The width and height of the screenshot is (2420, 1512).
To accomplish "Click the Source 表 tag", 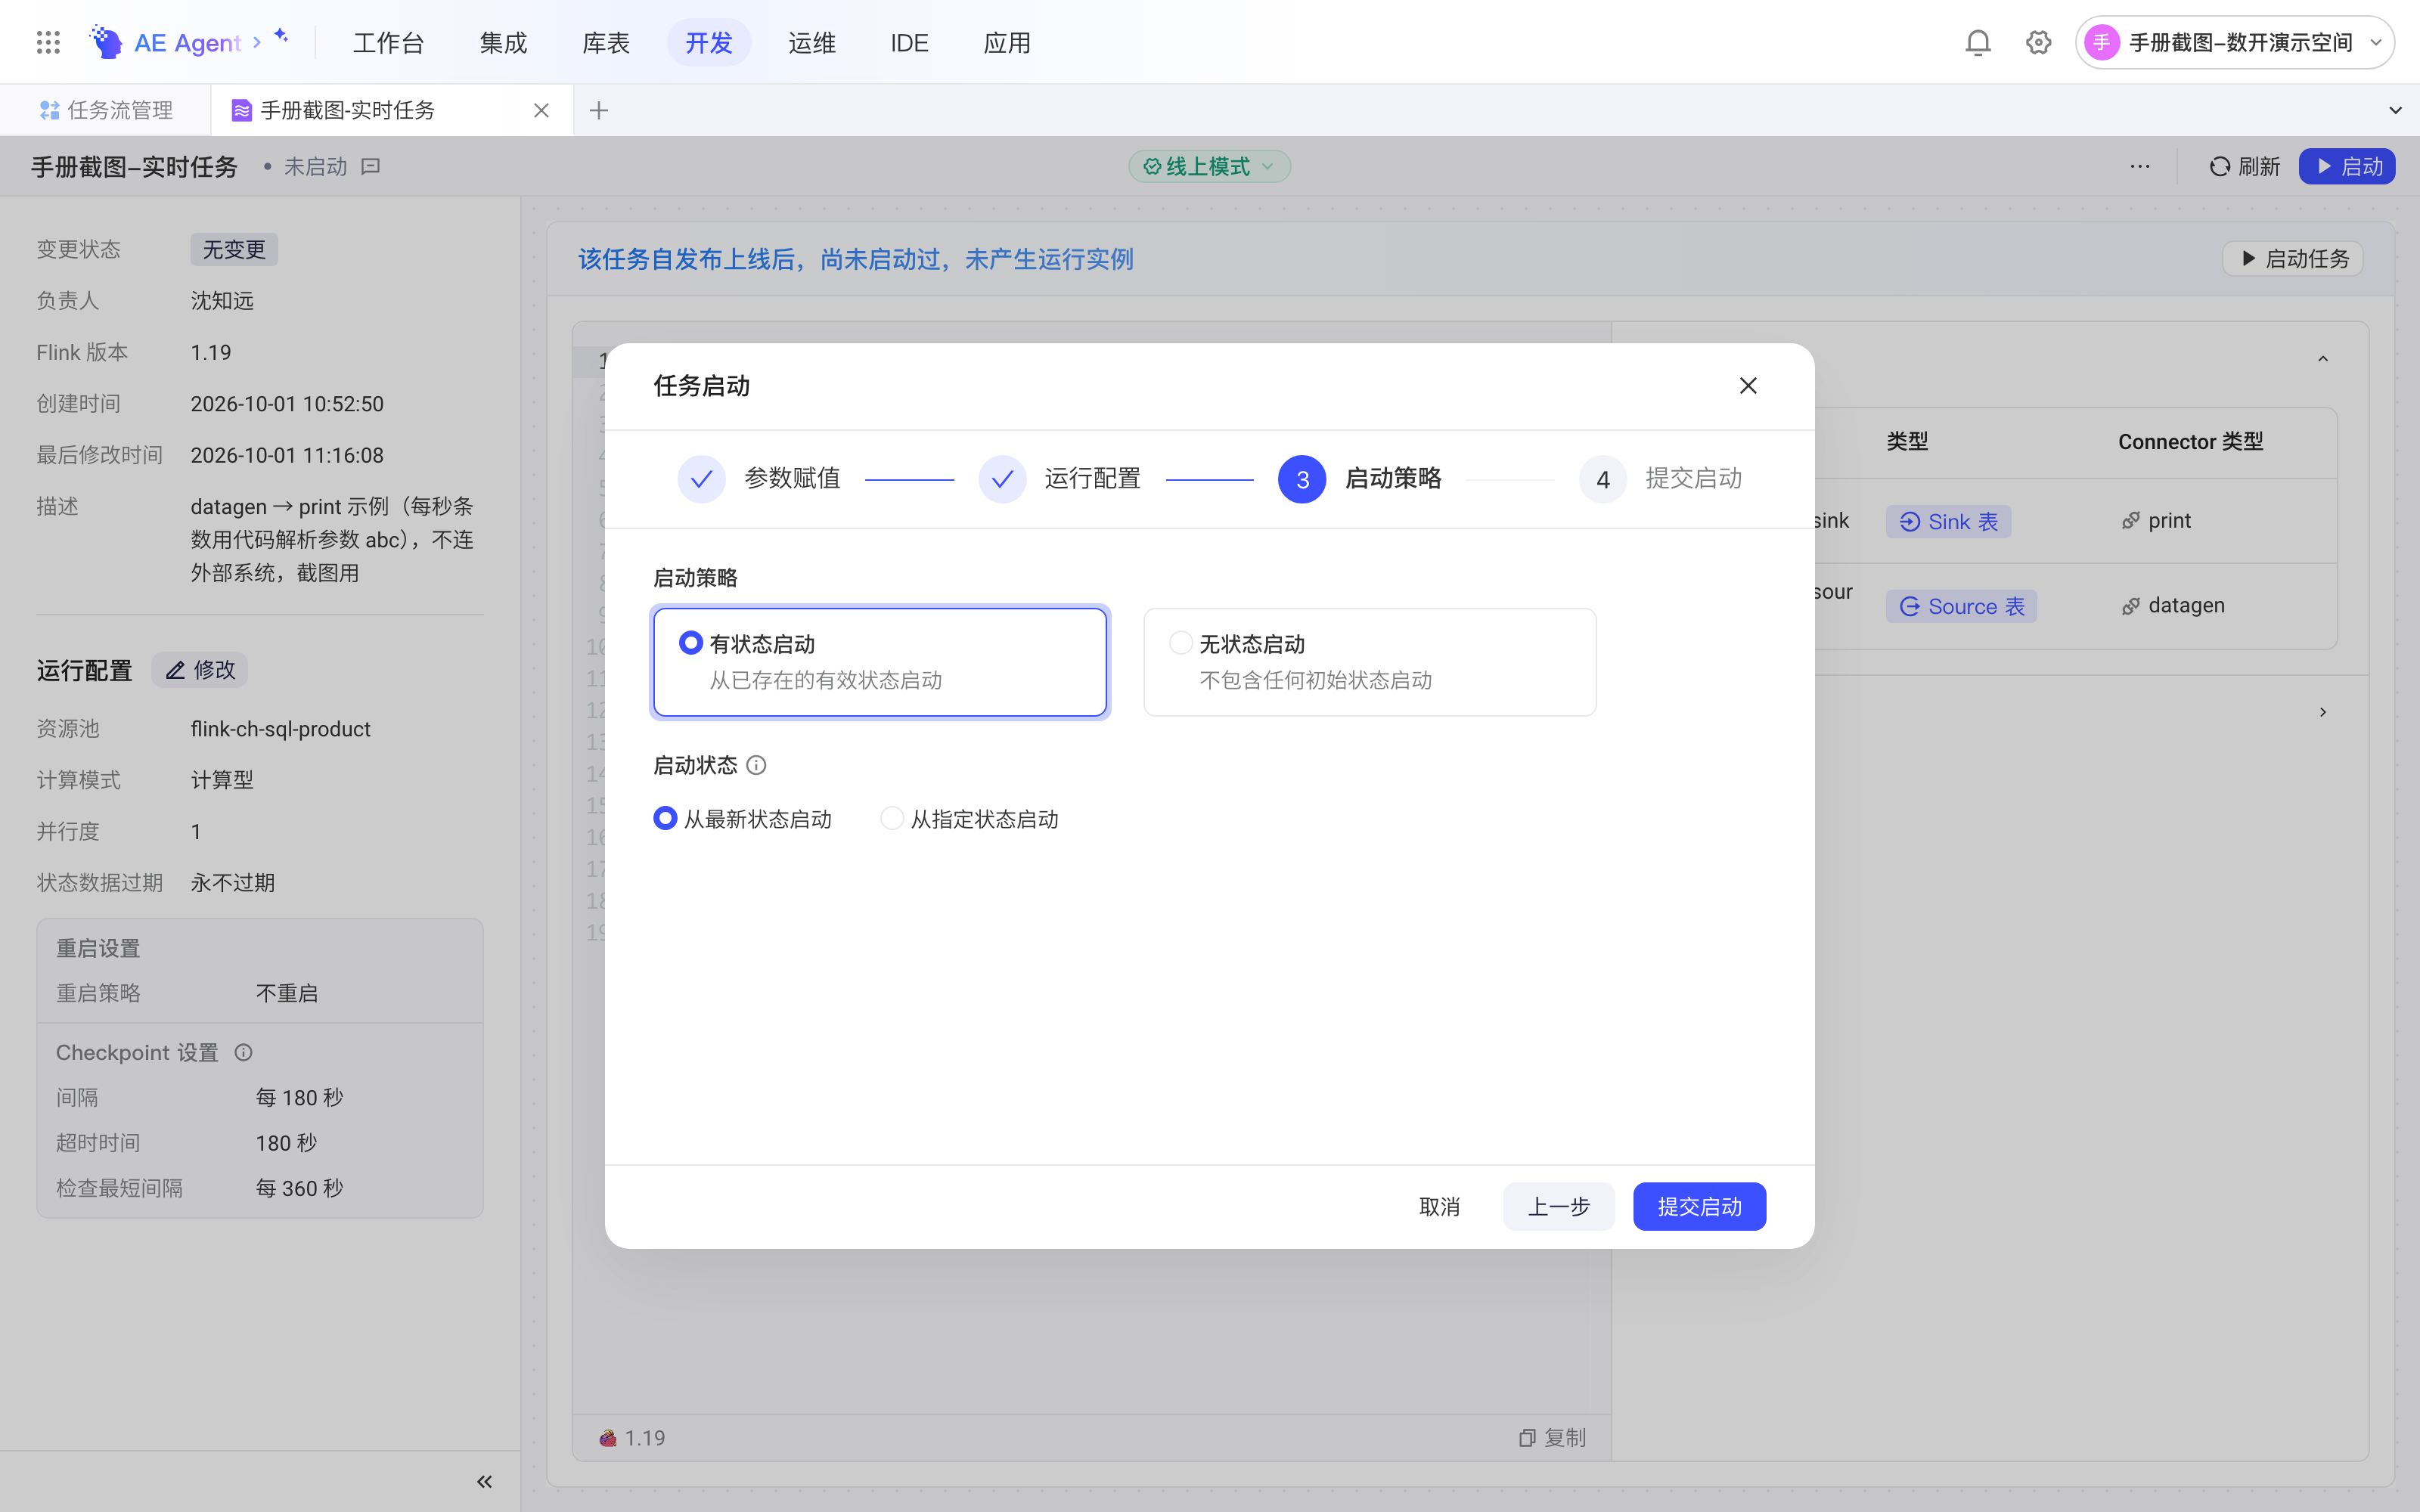I will point(1961,606).
